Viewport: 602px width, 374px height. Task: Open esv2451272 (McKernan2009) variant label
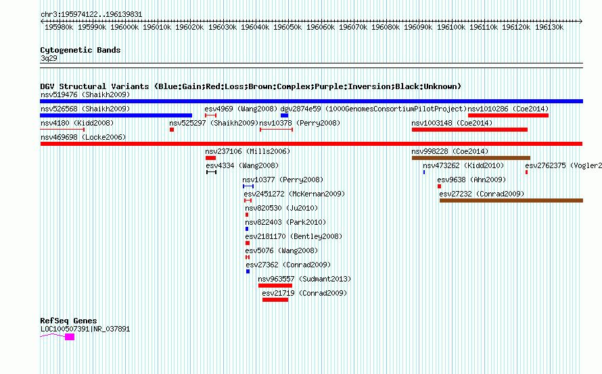(x=294, y=194)
